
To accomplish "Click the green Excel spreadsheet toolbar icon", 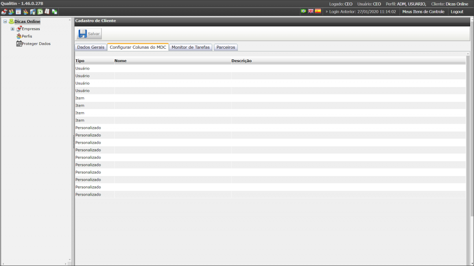I will click(x=40, y=12).
